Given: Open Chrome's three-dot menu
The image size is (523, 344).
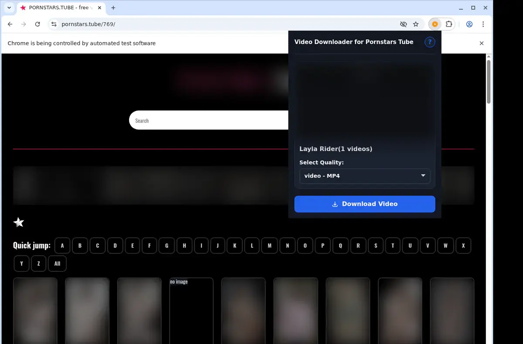Looking at the screenshot, I should coord(483,24).
